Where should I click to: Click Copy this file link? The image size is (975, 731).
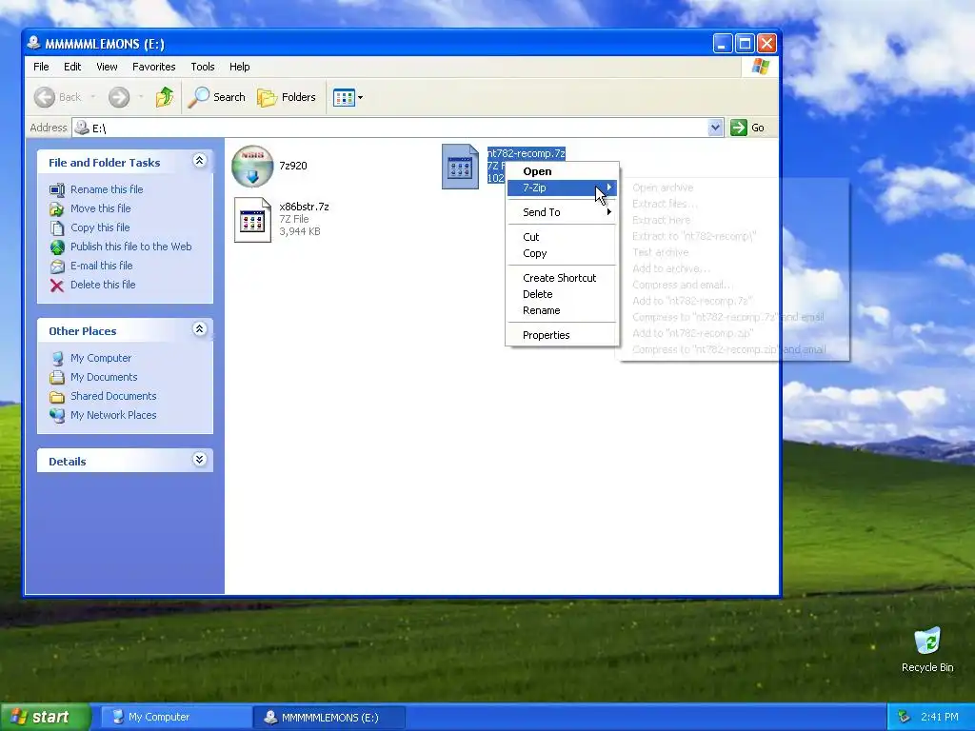click(100, 227)
